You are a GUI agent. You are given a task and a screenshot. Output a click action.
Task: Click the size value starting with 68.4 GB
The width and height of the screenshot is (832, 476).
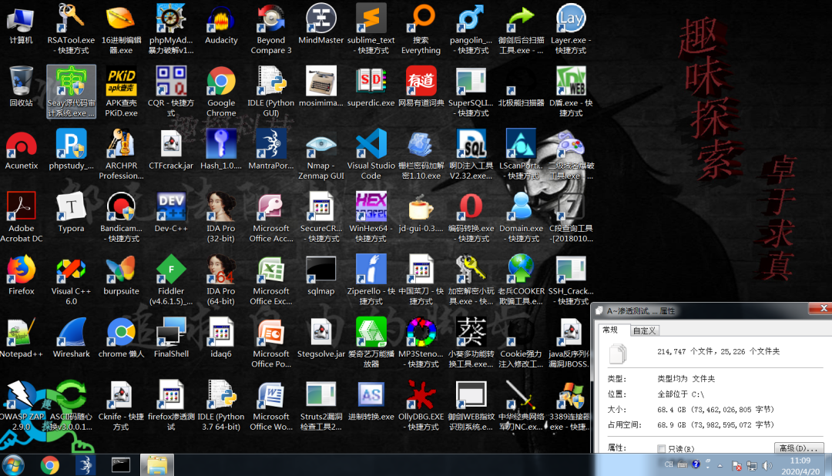tap(716, 409)
